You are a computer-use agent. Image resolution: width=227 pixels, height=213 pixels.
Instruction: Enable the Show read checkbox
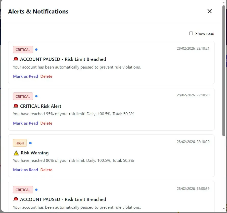191,33
